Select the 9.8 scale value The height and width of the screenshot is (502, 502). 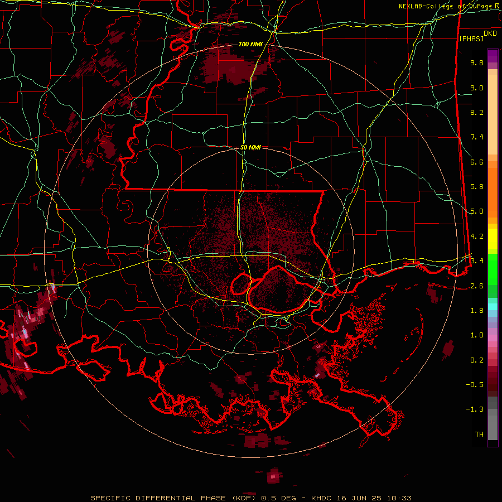pos(477,62)
